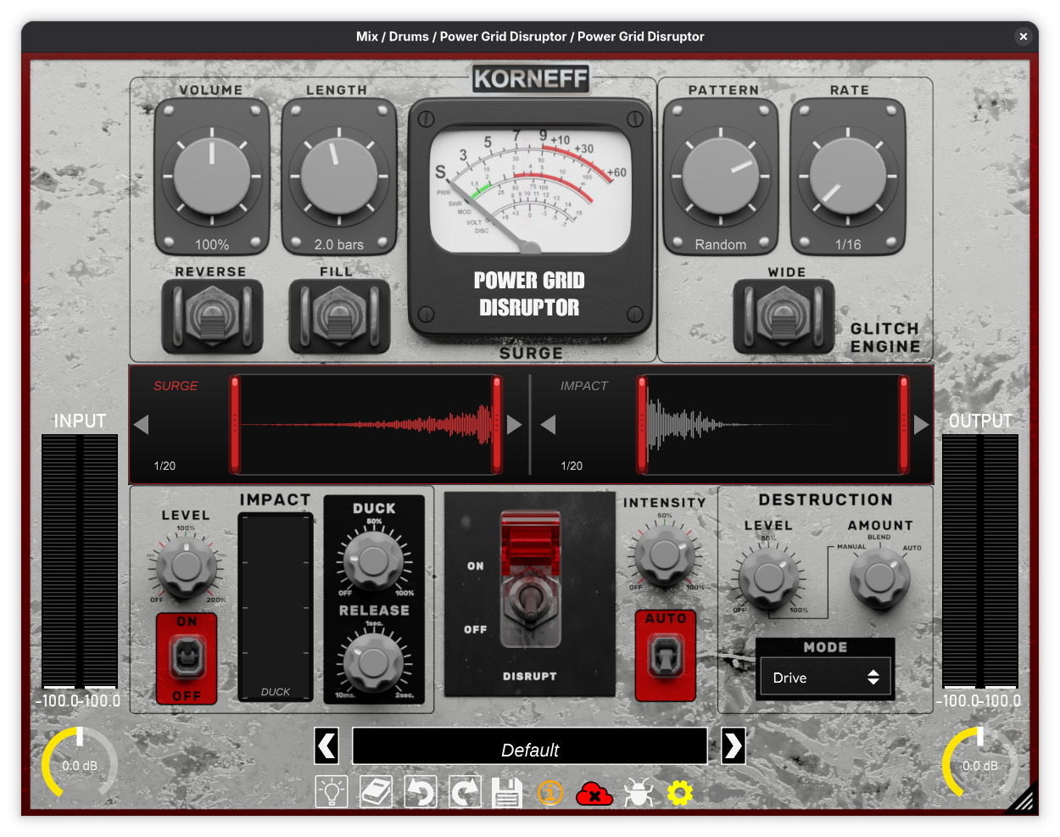The height and width of the screenshot is (837, 1060).
Task: Click the INPUT gain dial
Action: click(x=80, y=765)
